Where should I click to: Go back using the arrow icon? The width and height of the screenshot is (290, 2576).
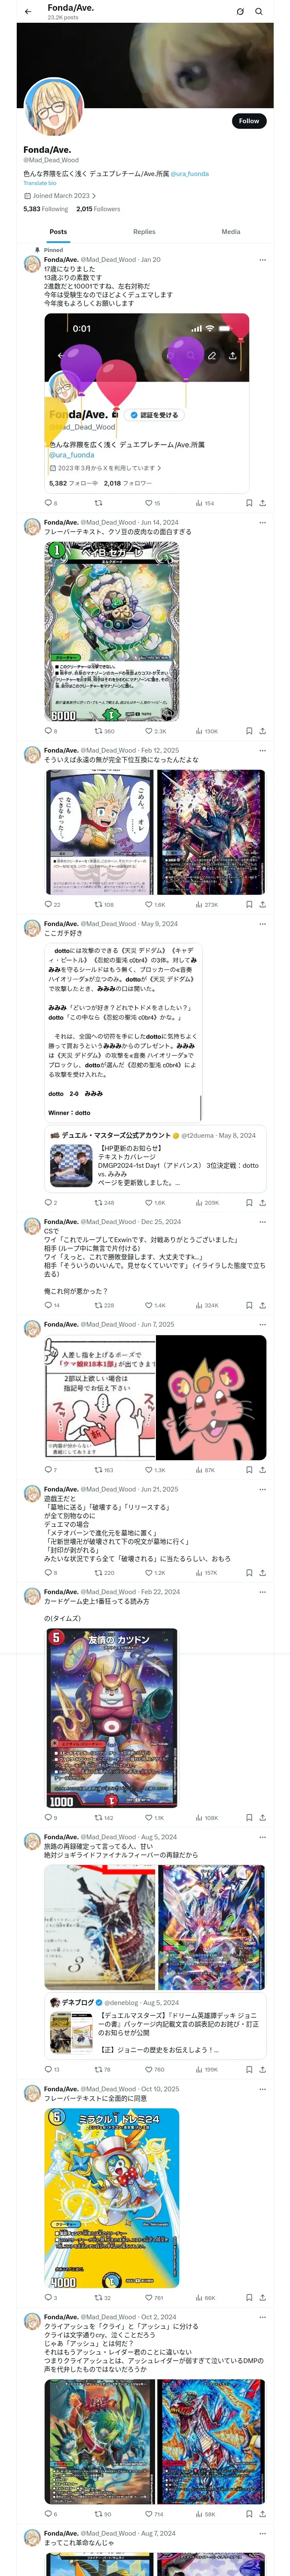[x=28, y=12]
